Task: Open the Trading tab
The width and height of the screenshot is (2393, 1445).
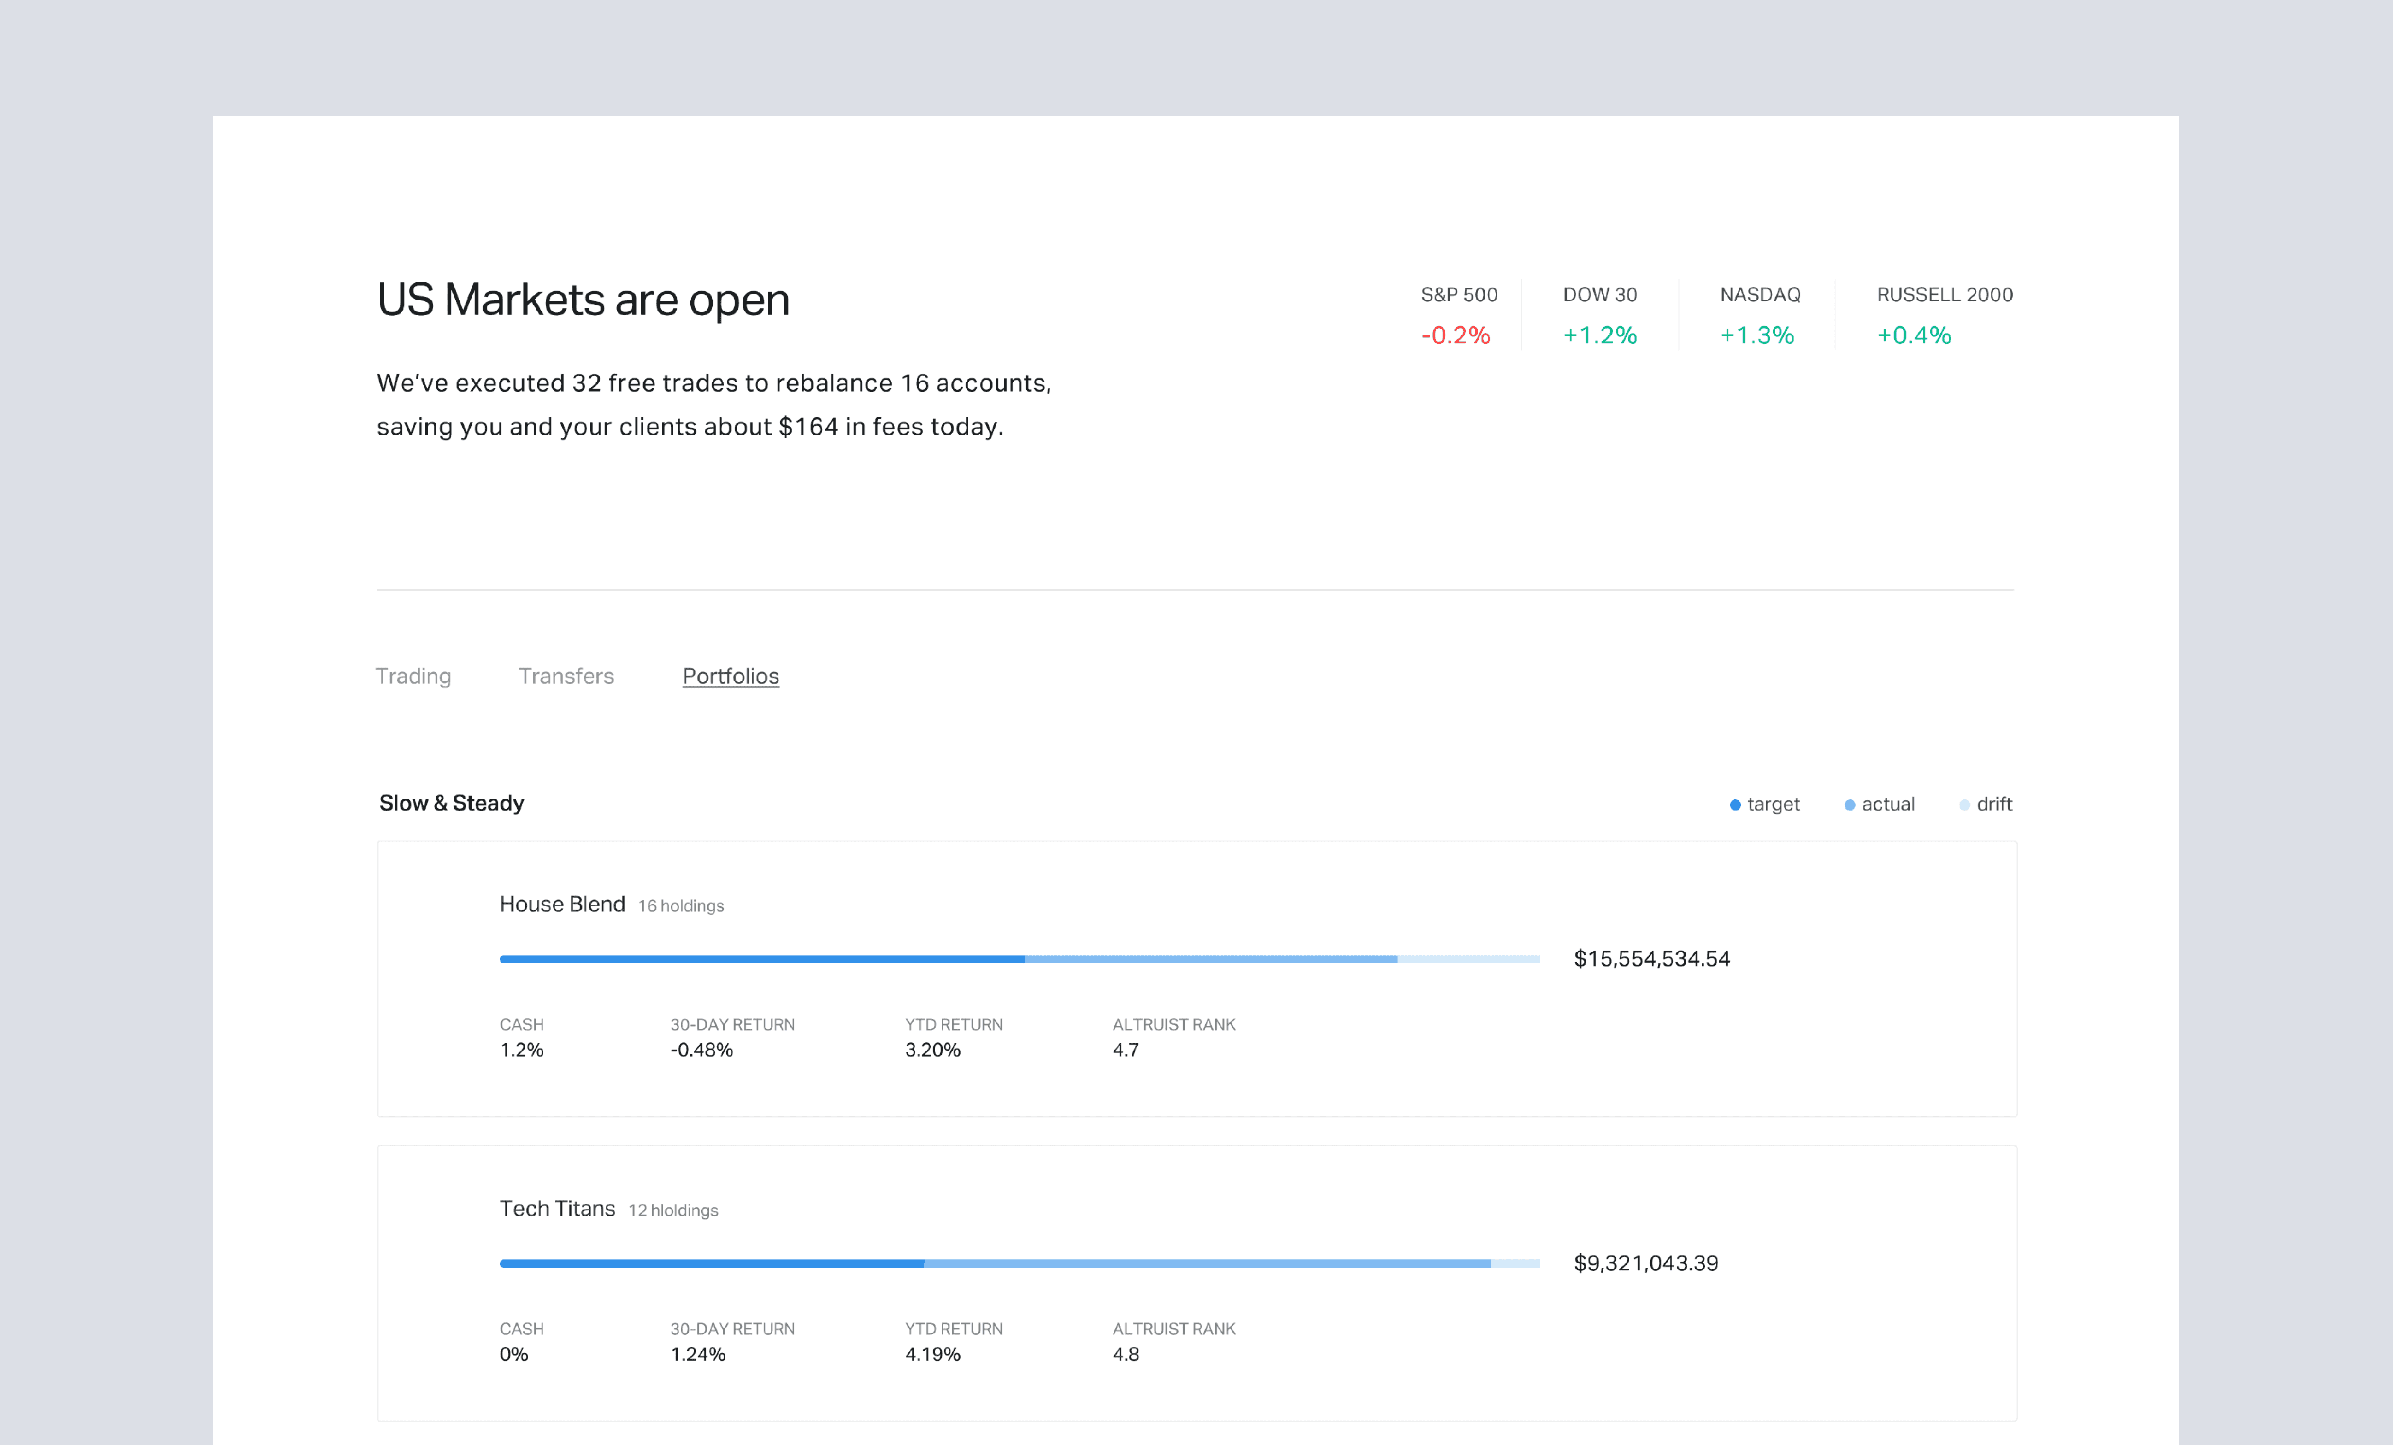Action: (x=413, y=676)
